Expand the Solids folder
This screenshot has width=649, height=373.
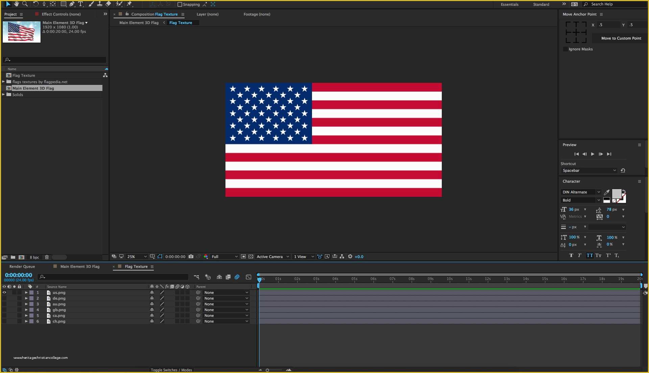(3, 95)
